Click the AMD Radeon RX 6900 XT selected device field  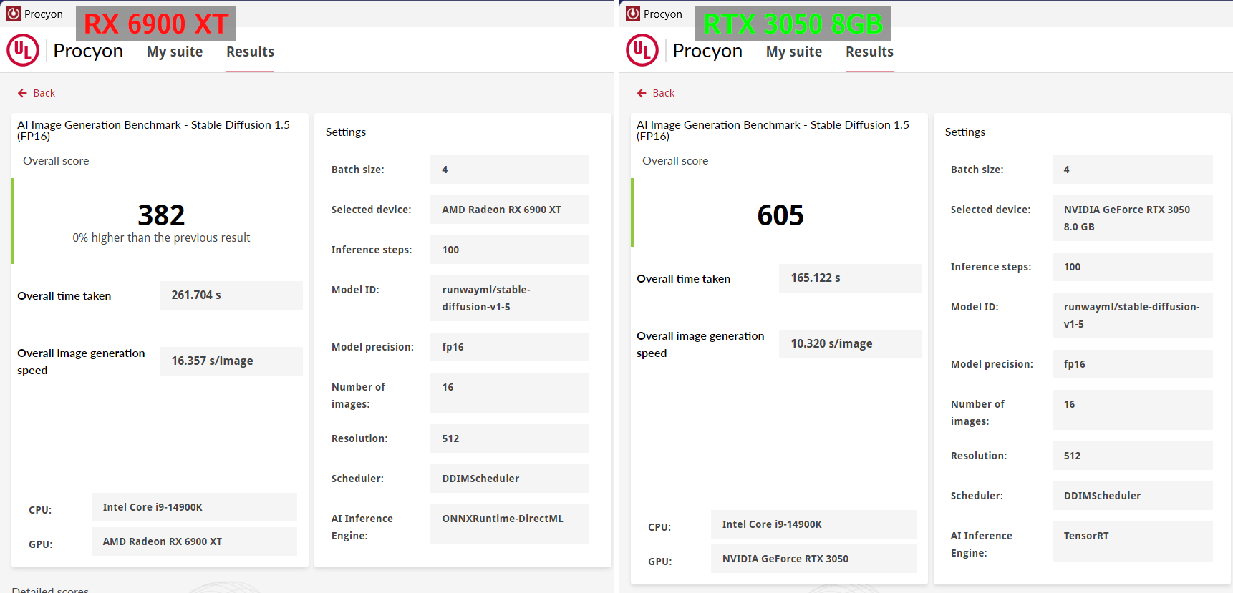coord(509,210)
